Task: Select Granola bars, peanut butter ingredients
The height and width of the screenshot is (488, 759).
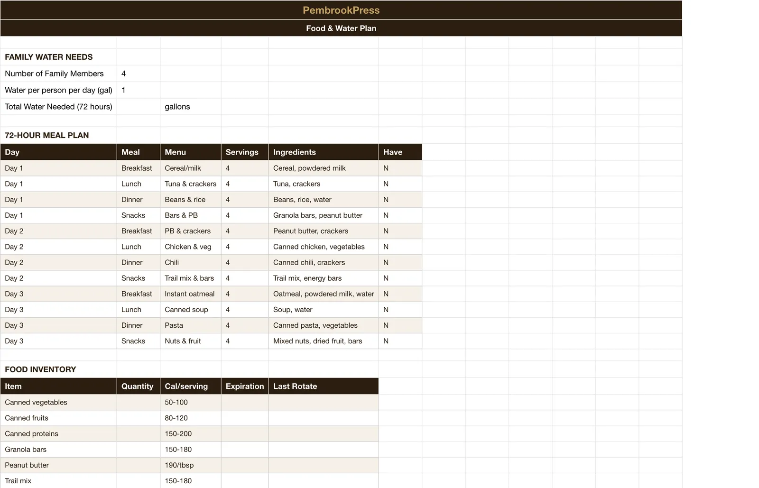Action: (x=324, y=215)
